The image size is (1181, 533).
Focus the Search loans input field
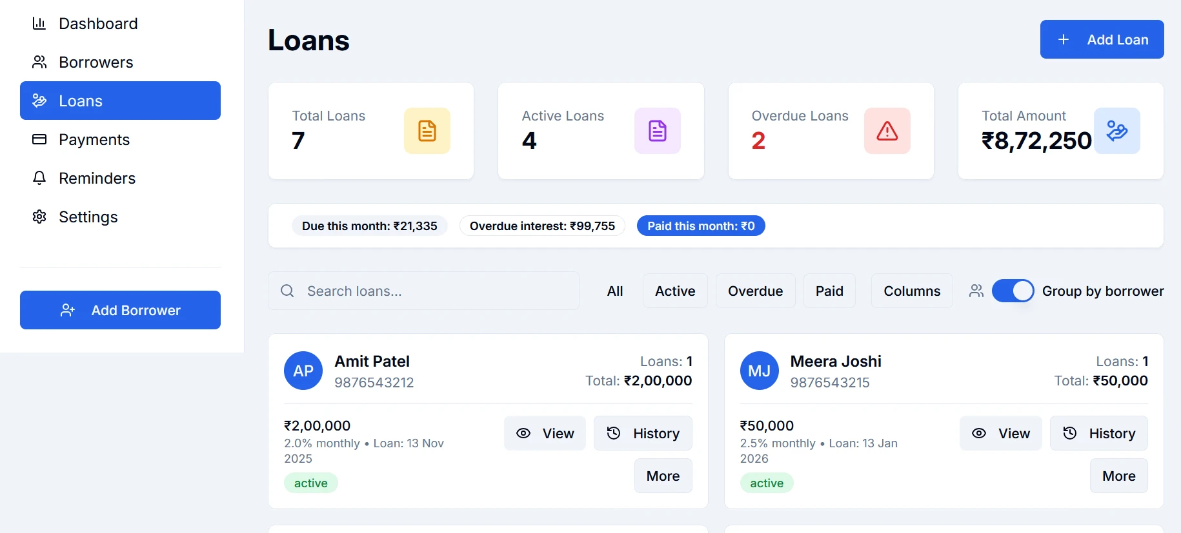coord(423,291)
